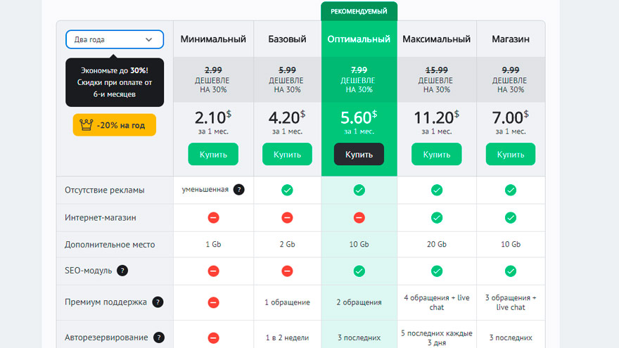Click the question mark beside SEO-модуль
This screenshot has height=348, width=619.
click(x=122, y=271)
